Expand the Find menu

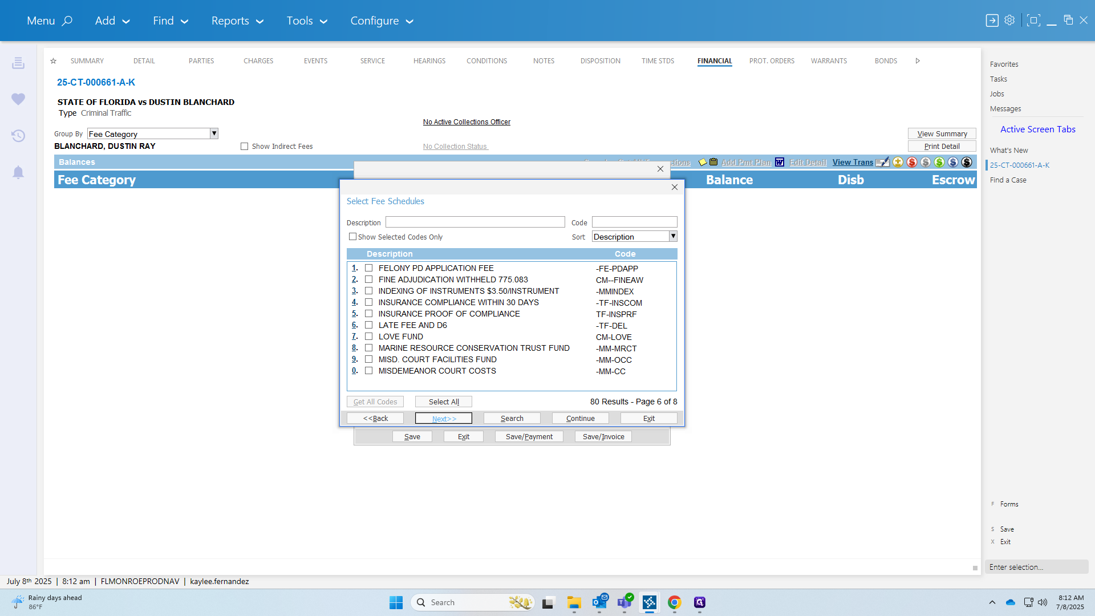coord(171,21)
